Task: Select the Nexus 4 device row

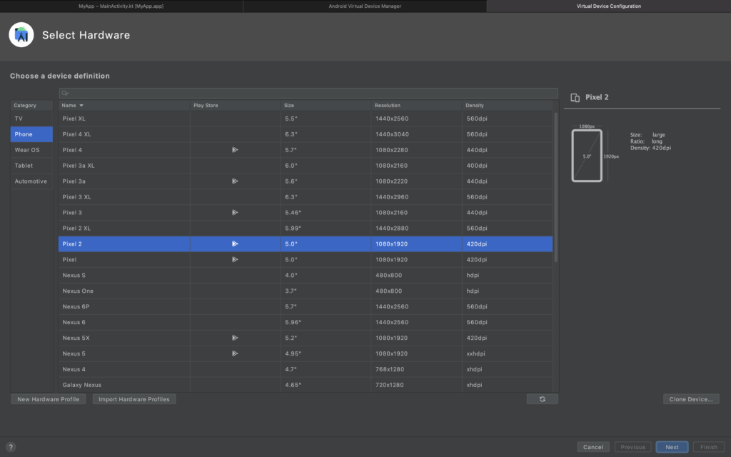Action: pos(306,369)
